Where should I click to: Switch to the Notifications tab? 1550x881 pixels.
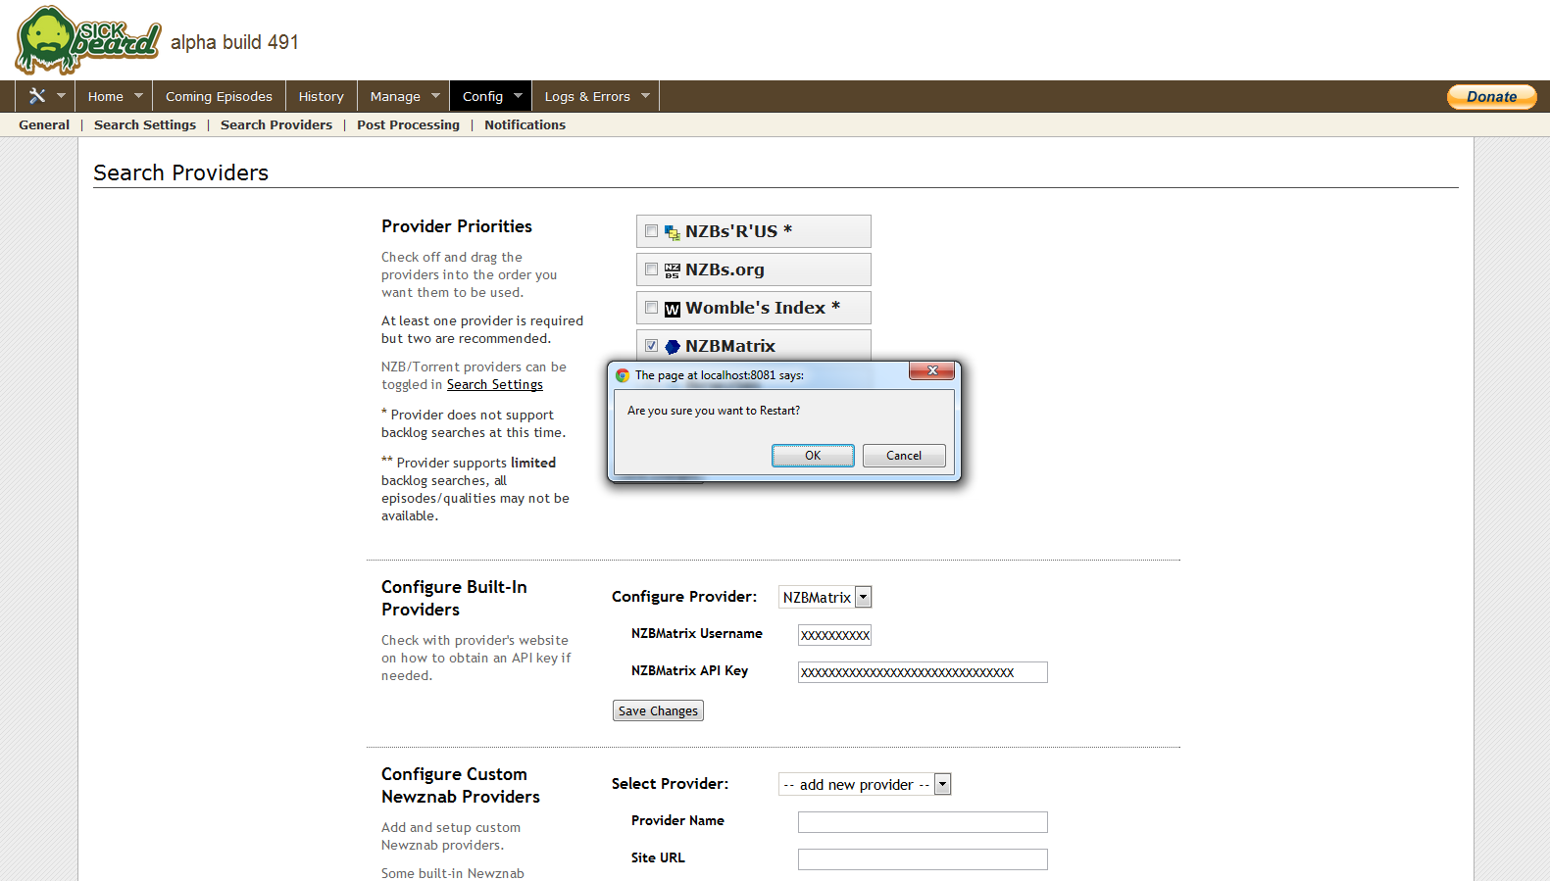(x=525, y=124)
